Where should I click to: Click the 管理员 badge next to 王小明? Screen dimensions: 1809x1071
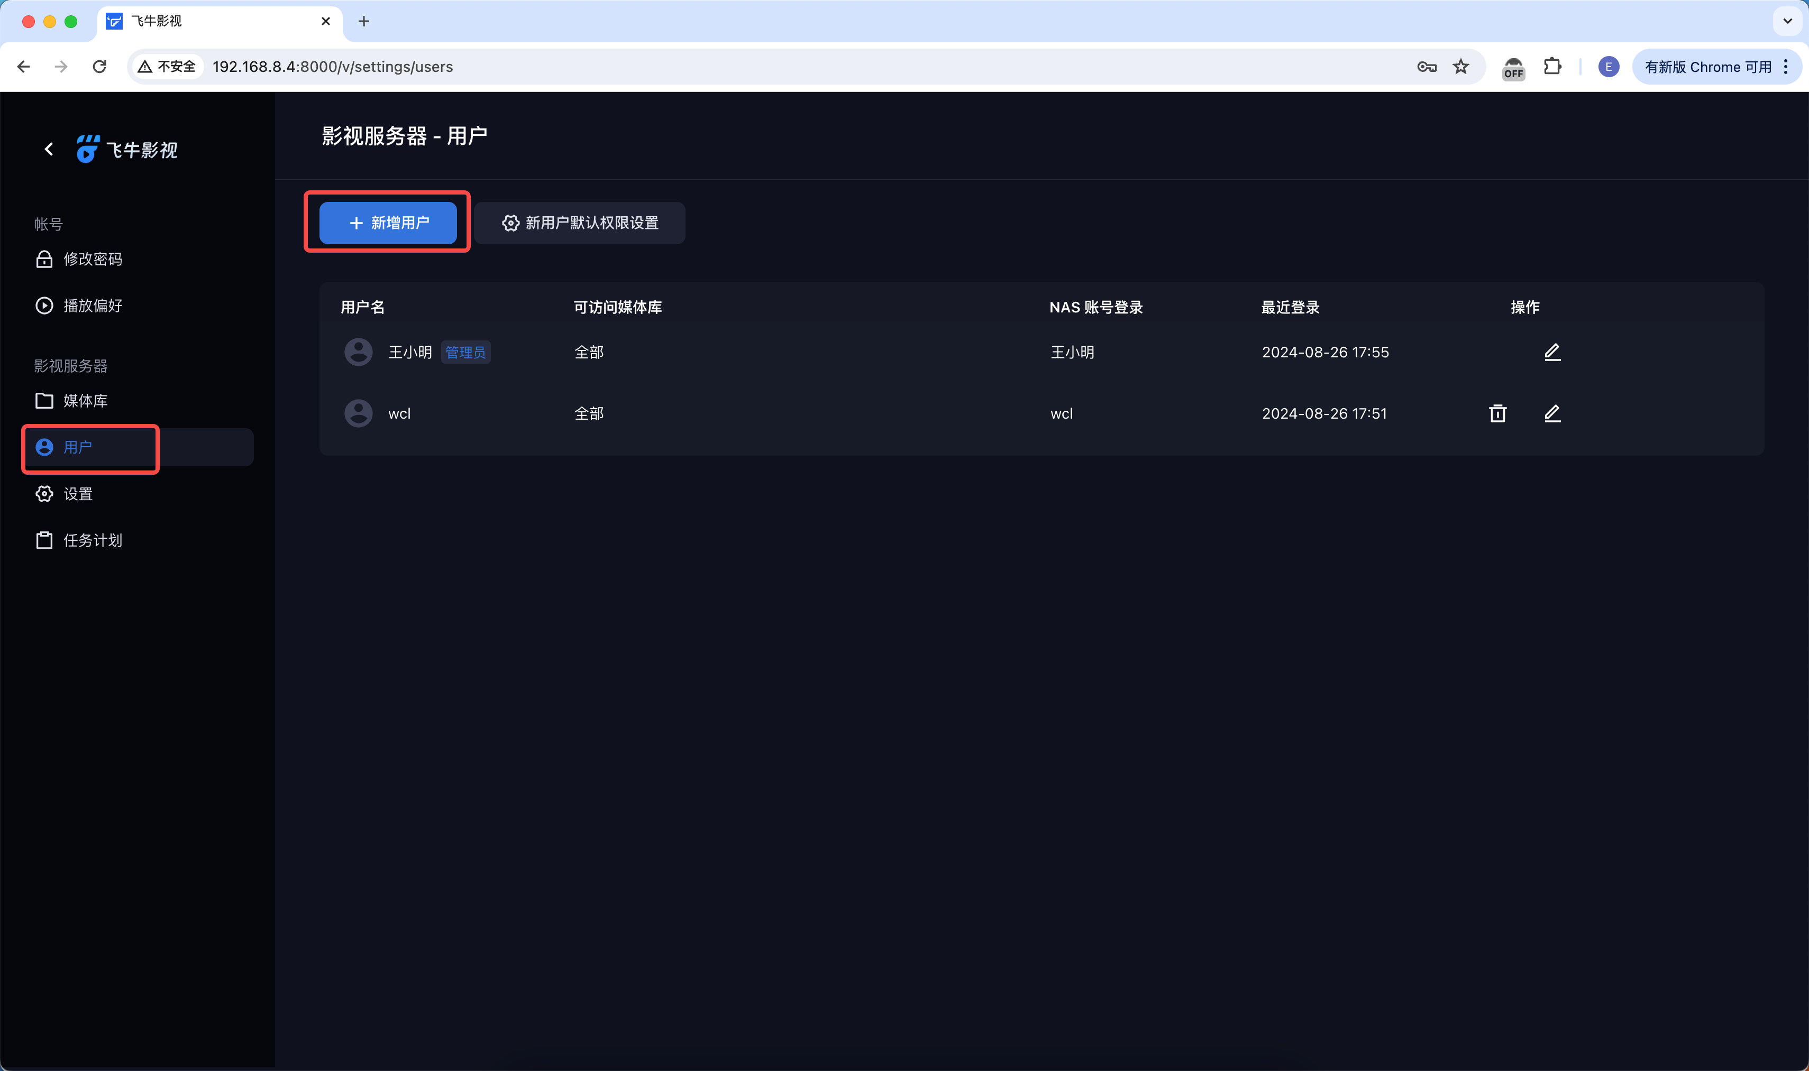coord(465,352)
